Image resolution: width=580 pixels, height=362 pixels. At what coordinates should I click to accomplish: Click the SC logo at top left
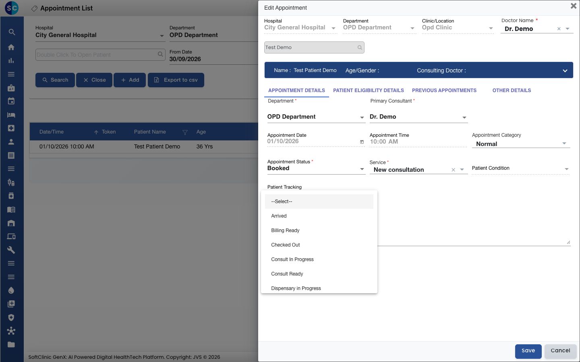12,8
